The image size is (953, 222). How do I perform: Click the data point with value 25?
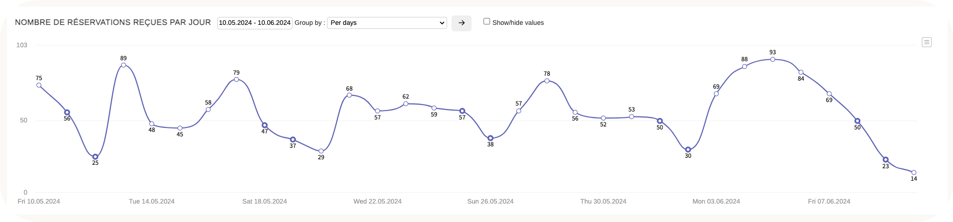tap(95, 157)
